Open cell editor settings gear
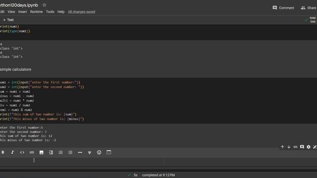This screenshot has width=317, height=178. coord(308,147)
